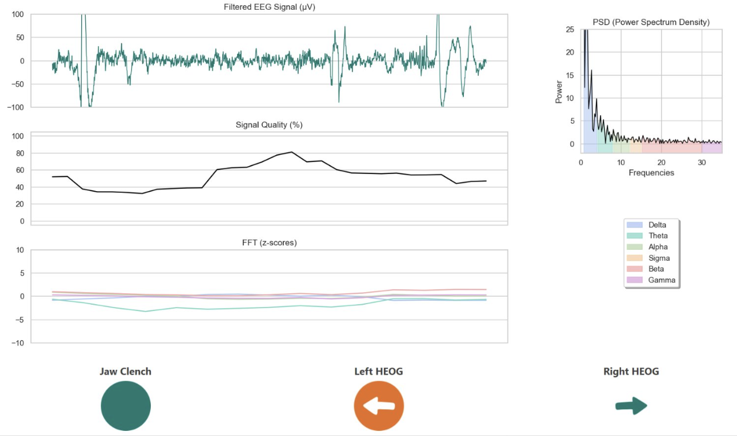Click the Beta color swatch in legend
This screenshot has height=436, width=737.
point(635,269)
